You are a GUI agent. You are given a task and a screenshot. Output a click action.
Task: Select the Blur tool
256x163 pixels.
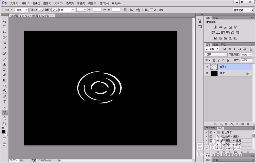point(5,86)
